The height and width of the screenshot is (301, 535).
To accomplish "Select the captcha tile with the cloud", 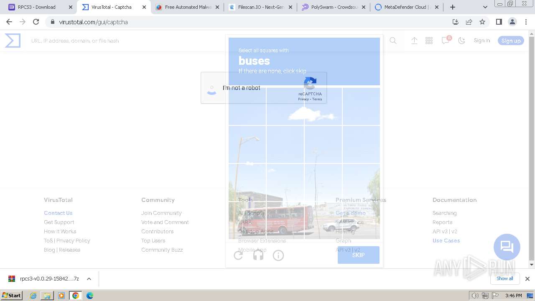I will 323,107.
